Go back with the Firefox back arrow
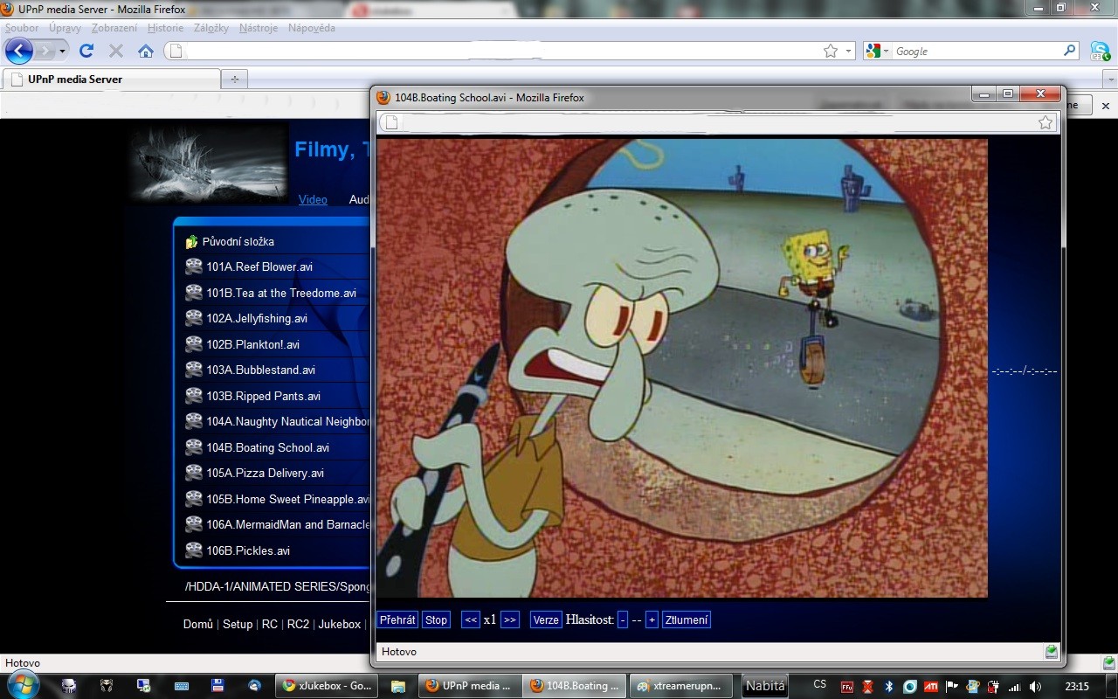1118x699 pixels. click(18, 51)
